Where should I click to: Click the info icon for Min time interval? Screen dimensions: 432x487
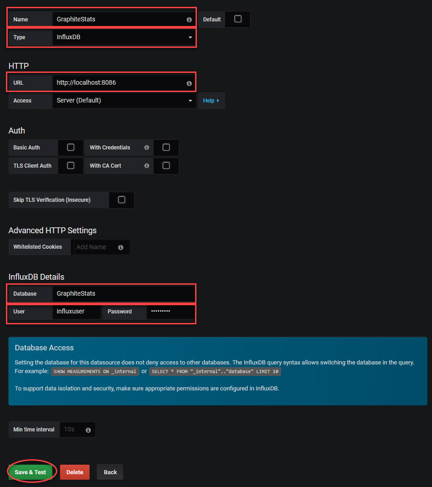point(88,430)
